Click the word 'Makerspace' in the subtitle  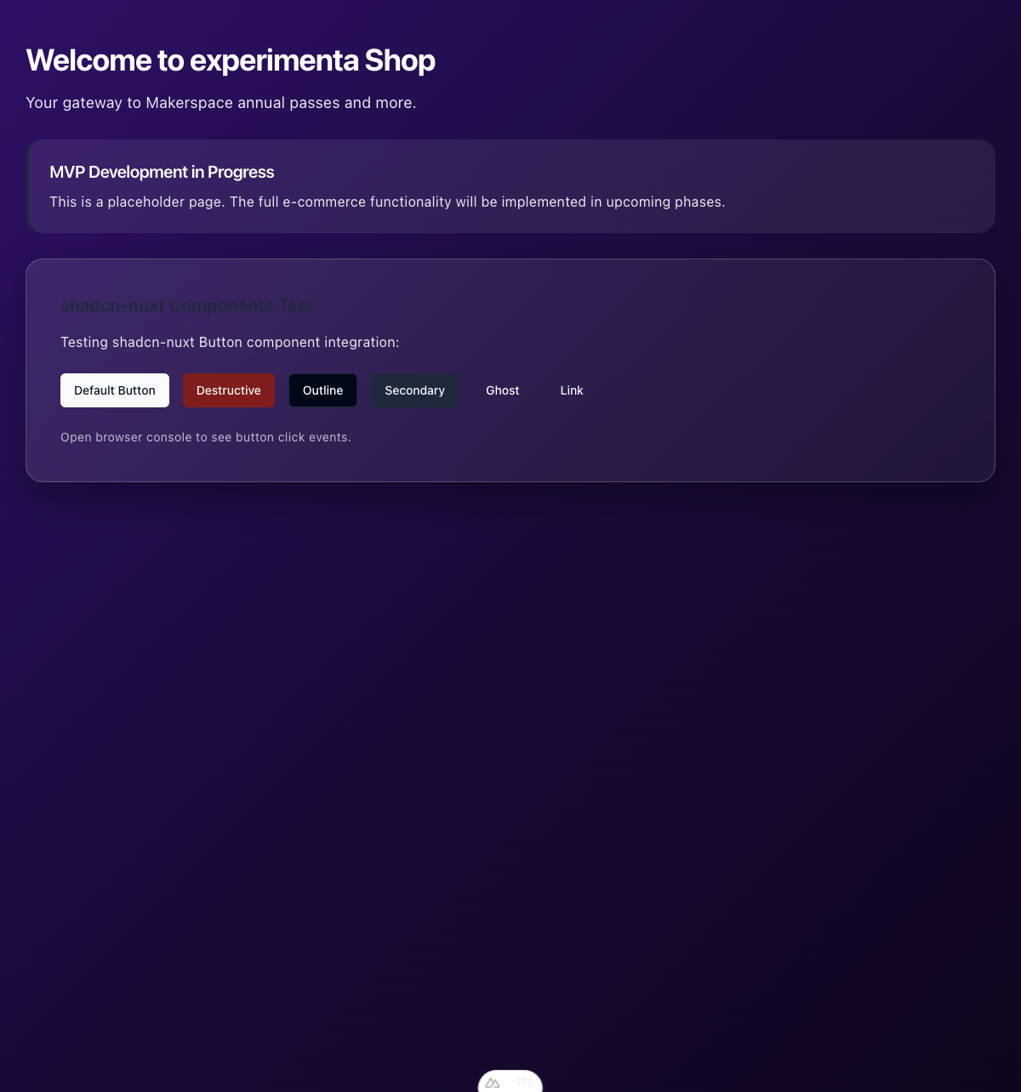click(x=190, y=103)
